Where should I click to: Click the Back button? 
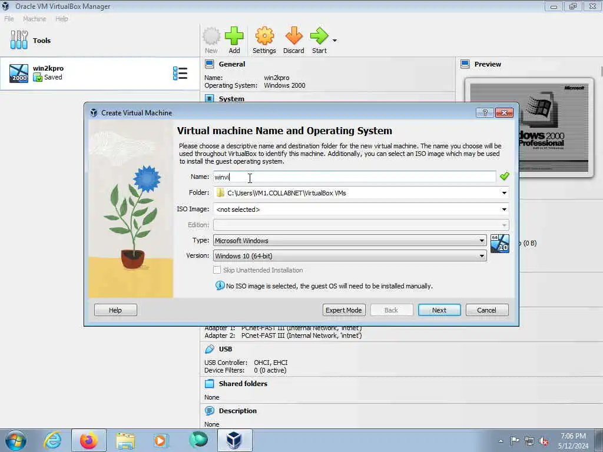[392, 310]
